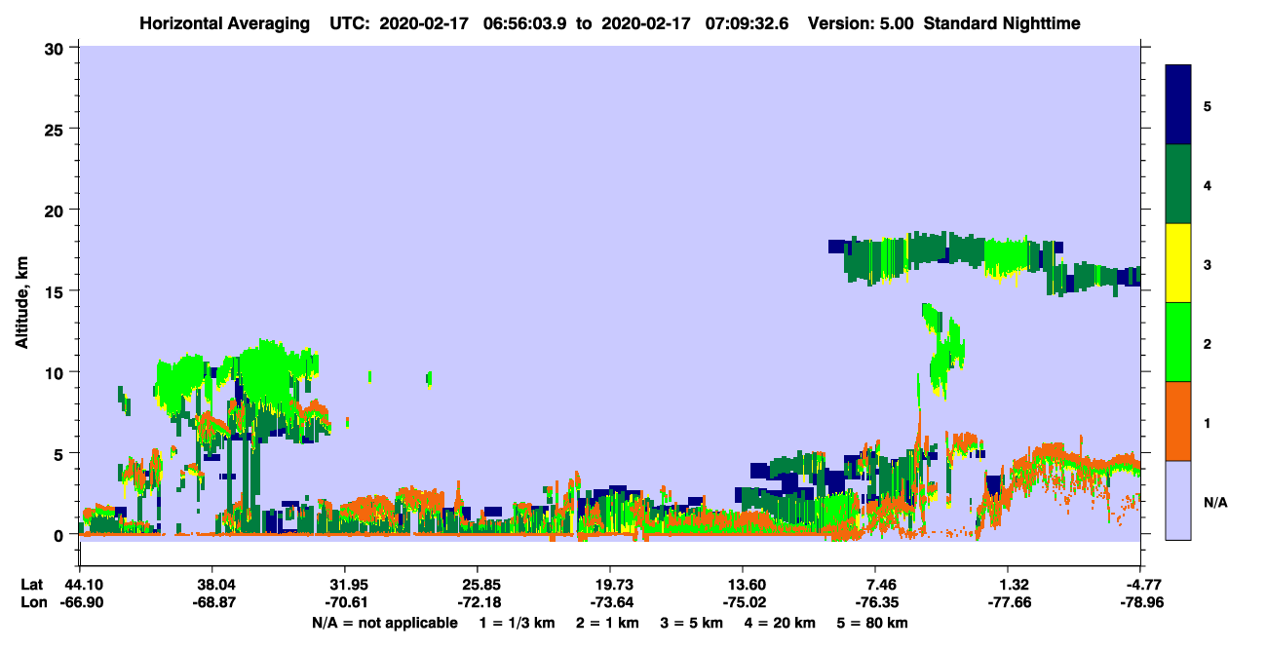Click longitude value '-78.96'
Image resolution: width=1267 pixels, height=650 pixels.
(x=1140, y=602)
